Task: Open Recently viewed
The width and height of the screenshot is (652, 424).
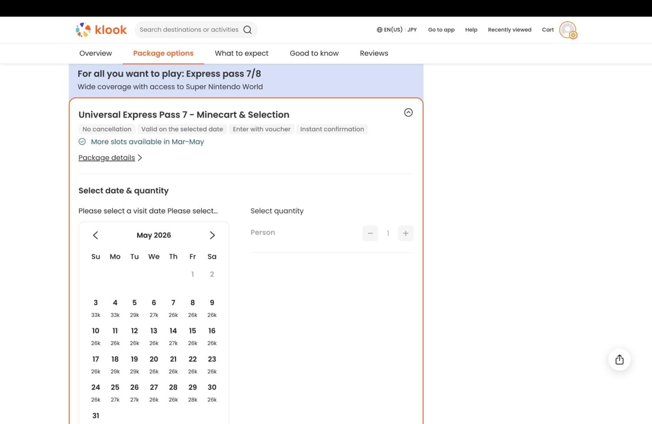Action: pyautogui.click(x=509, y=30)
